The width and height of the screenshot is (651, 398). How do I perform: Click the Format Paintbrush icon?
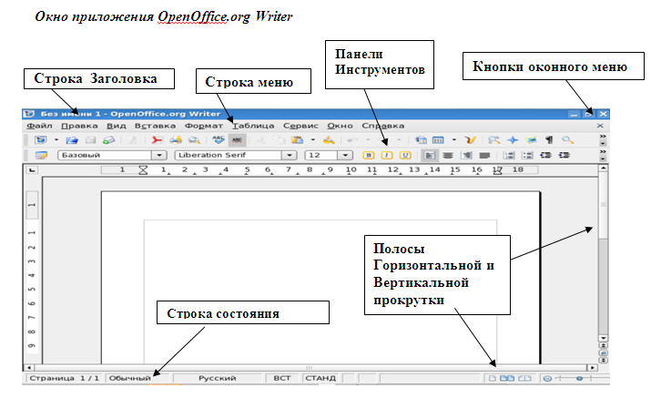329,140
